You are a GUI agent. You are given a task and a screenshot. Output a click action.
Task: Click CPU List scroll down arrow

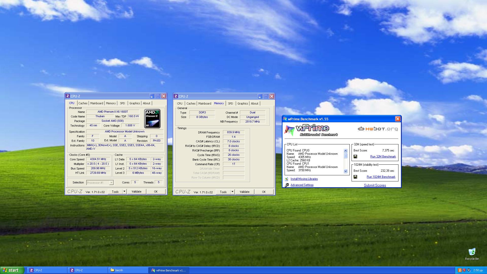345,171
